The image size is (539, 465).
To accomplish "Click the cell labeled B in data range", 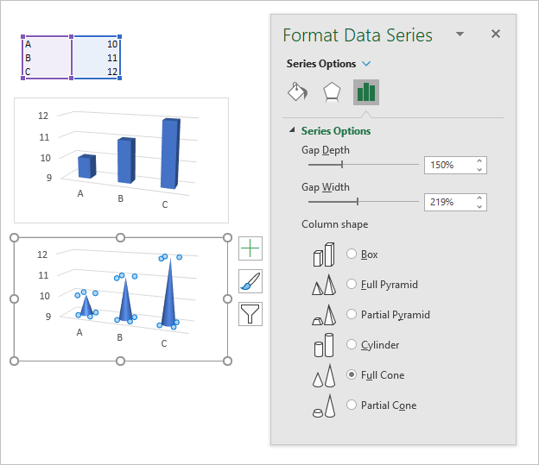I will tap(47, 58).
